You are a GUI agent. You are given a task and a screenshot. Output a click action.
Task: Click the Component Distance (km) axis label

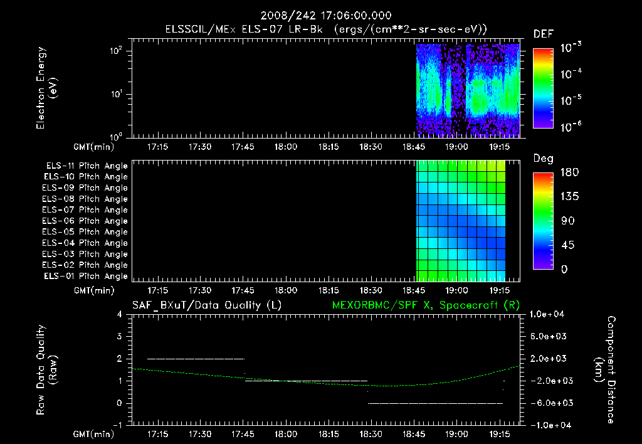click(605, 370)
